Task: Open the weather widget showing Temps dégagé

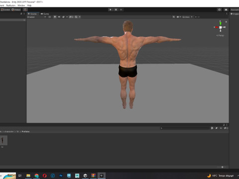Action: point(220,176)
